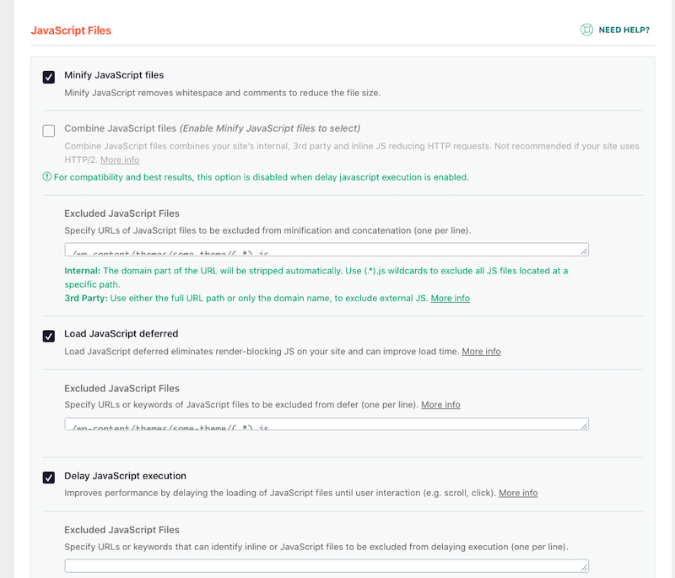Select the defer exclusion text field

(325, 422)
